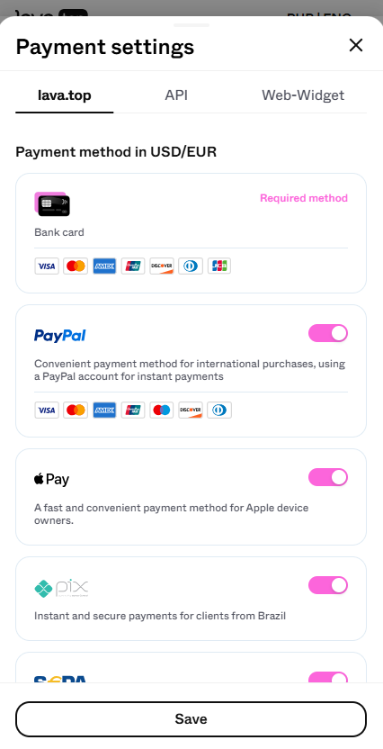Click the Mastercard logo under Bank card

76,266
